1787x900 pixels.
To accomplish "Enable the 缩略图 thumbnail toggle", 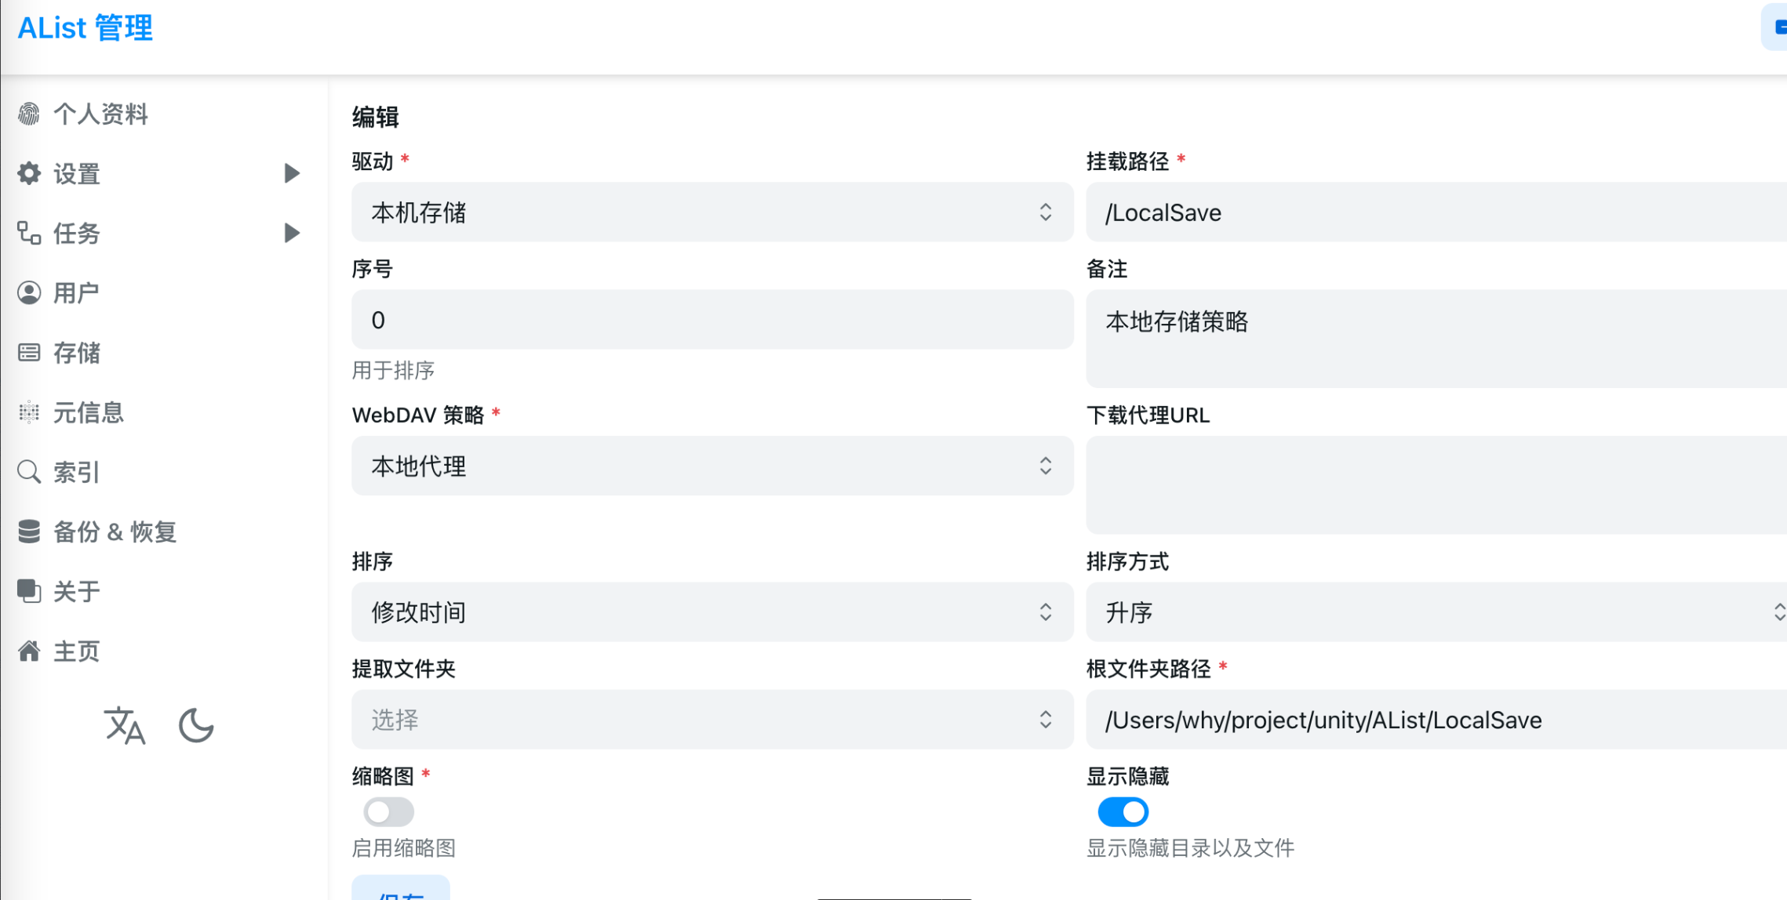I will point(388,812).
